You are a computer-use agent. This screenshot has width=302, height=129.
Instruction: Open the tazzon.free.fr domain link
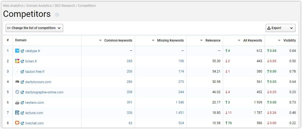click(x=35, y=72)
